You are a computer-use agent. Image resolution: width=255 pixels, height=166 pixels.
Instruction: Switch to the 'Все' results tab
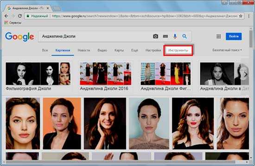[x=45, y=50]
